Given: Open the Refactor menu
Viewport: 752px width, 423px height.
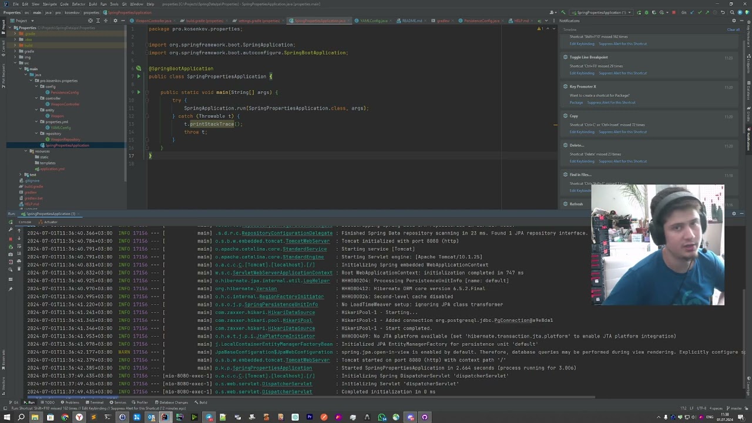Looking at the screenshot, I should pos(78,4).
